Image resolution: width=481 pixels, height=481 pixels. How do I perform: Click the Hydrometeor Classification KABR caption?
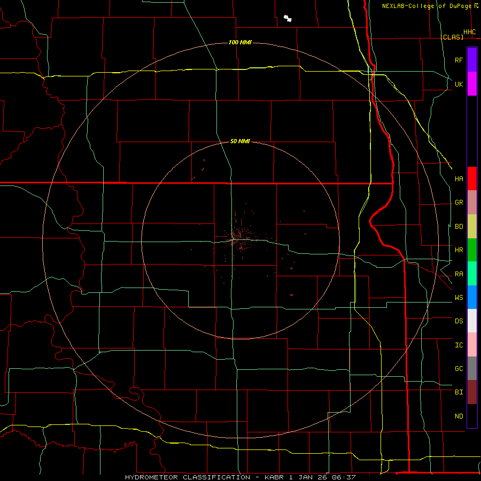click(241, 477)
